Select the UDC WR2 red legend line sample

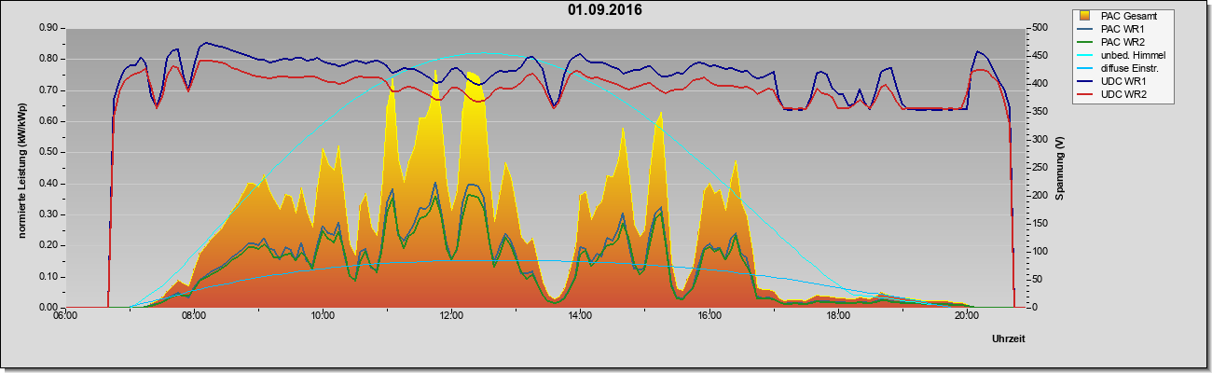click(x=1086, y=94)
